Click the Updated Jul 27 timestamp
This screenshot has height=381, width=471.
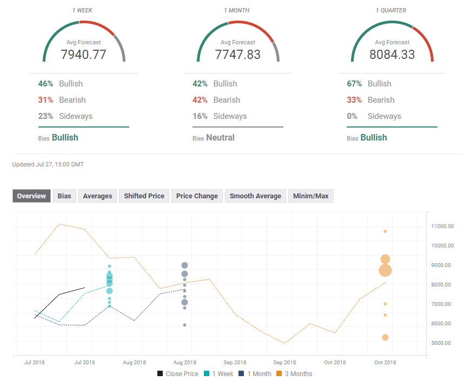(x=48, y=164)
